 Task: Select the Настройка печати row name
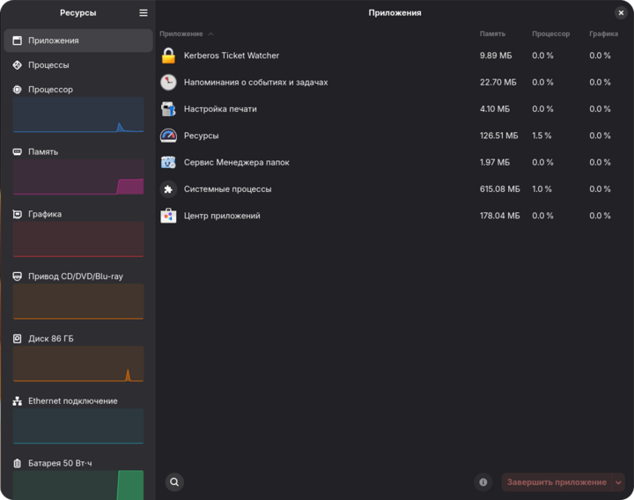(220, 109)
